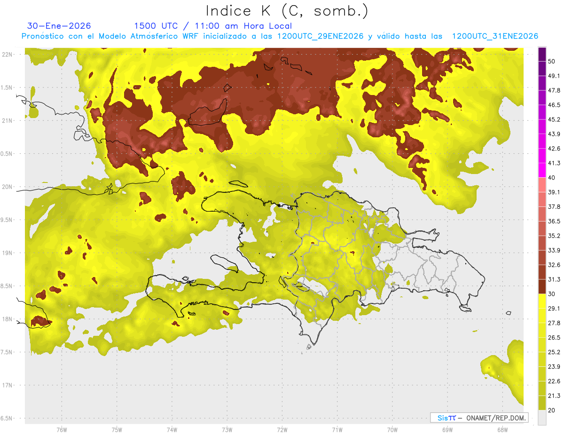Click the colorbar value '22.6'
Image resolution: width=564 pixels, height=436 pixels.
tap(554, 381)
